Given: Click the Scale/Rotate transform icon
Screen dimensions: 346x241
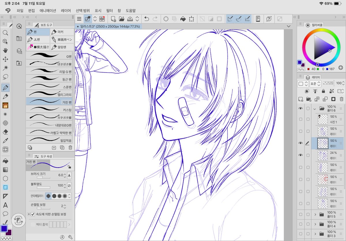Looking at the screenshot, I should [191, 19].
